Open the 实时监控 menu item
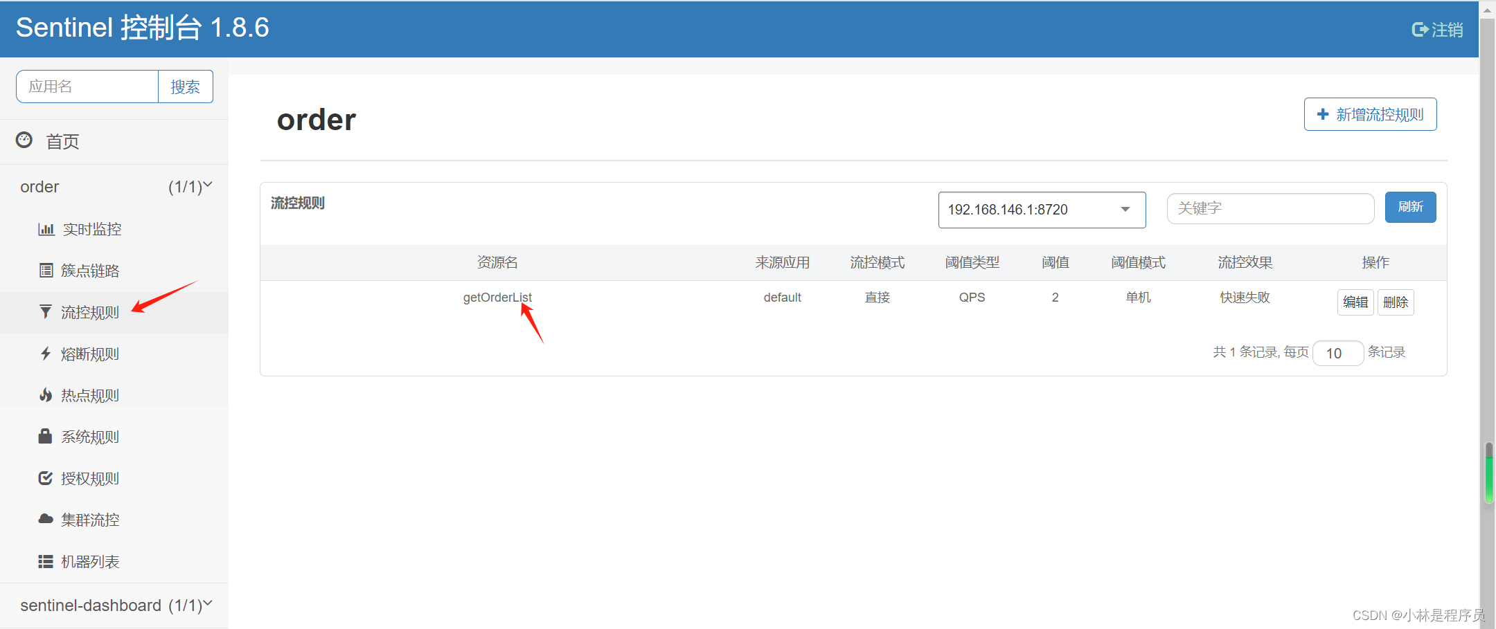The width and height of the screenshot is (1496, 629). coord(114,229)
